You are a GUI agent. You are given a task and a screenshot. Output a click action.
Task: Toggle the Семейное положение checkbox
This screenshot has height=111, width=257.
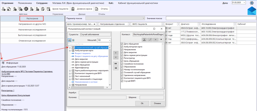pyautogui.click(x=122, y=64)
